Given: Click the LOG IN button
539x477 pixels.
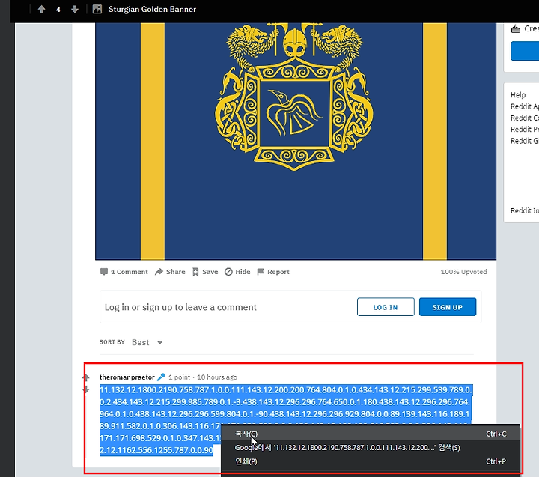Looking at the screenshot, I should [x=386, y=307].
